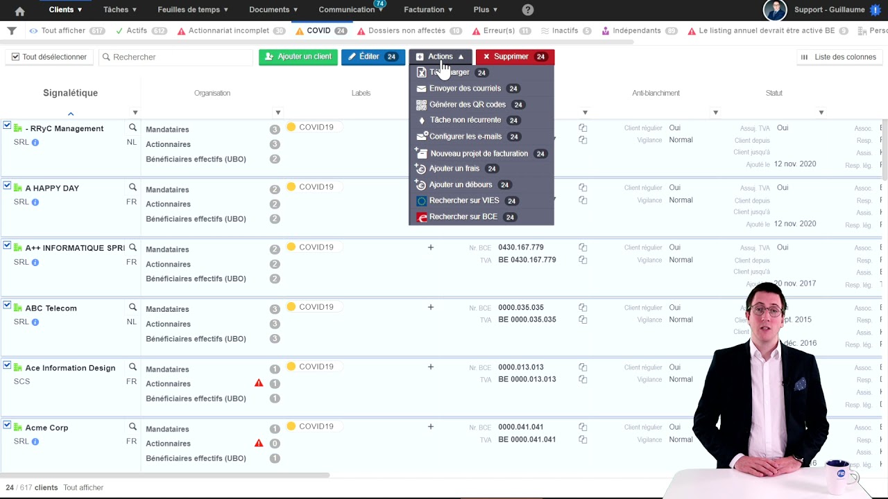Open Liste des colonnes button
Screen dimensions: 888x499
(x=839, y=57)
